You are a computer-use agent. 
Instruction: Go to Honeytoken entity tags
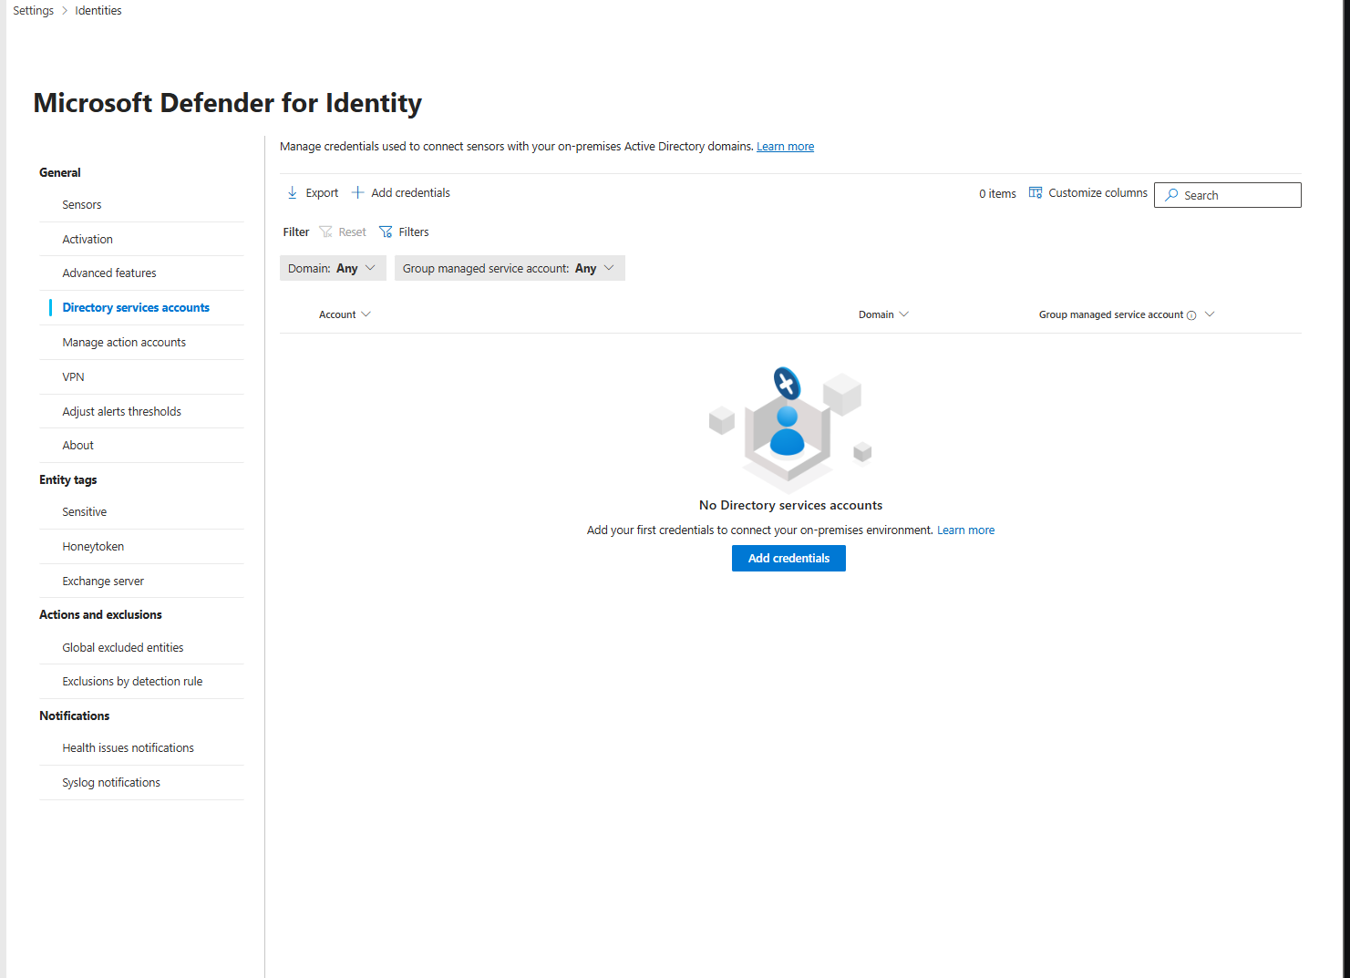click(x=93, y=547)
